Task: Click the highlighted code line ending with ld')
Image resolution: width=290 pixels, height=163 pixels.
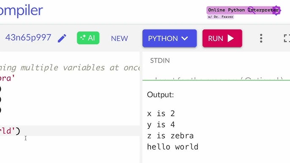Action: pyautogui.click(x=70, y=130)
